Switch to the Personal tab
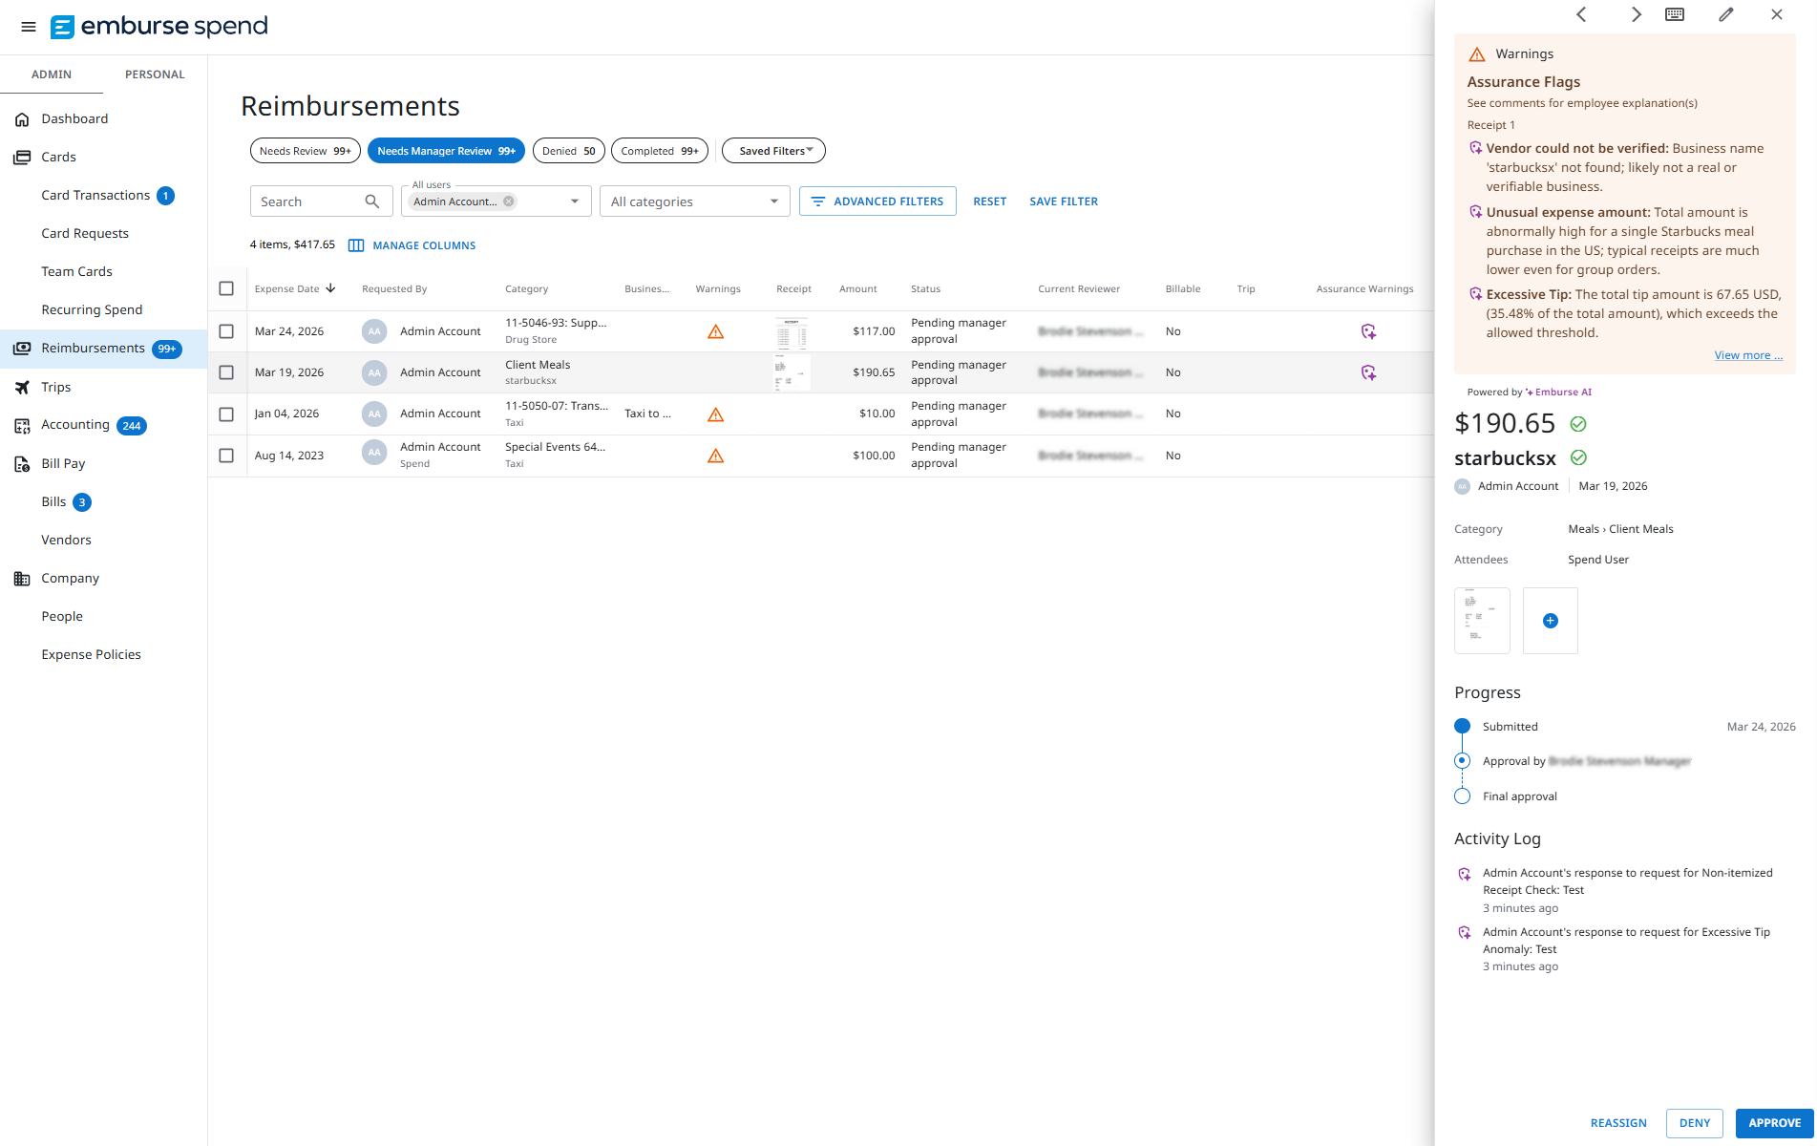The height and width of the screenshot is (1146, 1817). click(155, 74)
